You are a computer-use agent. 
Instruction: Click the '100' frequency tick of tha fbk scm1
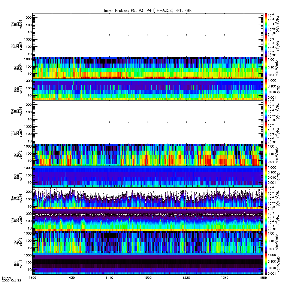point(29,88)
